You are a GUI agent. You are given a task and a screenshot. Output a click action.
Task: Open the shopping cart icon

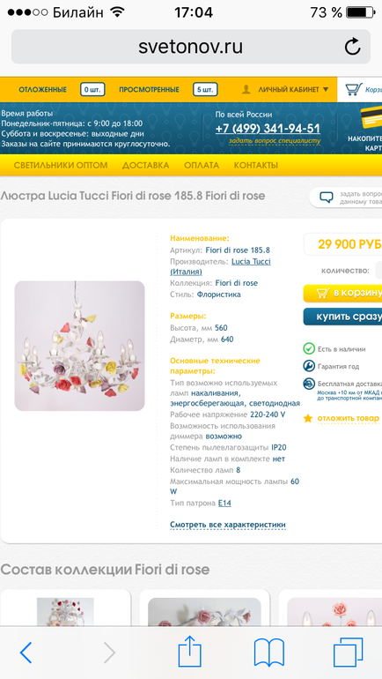354,89
